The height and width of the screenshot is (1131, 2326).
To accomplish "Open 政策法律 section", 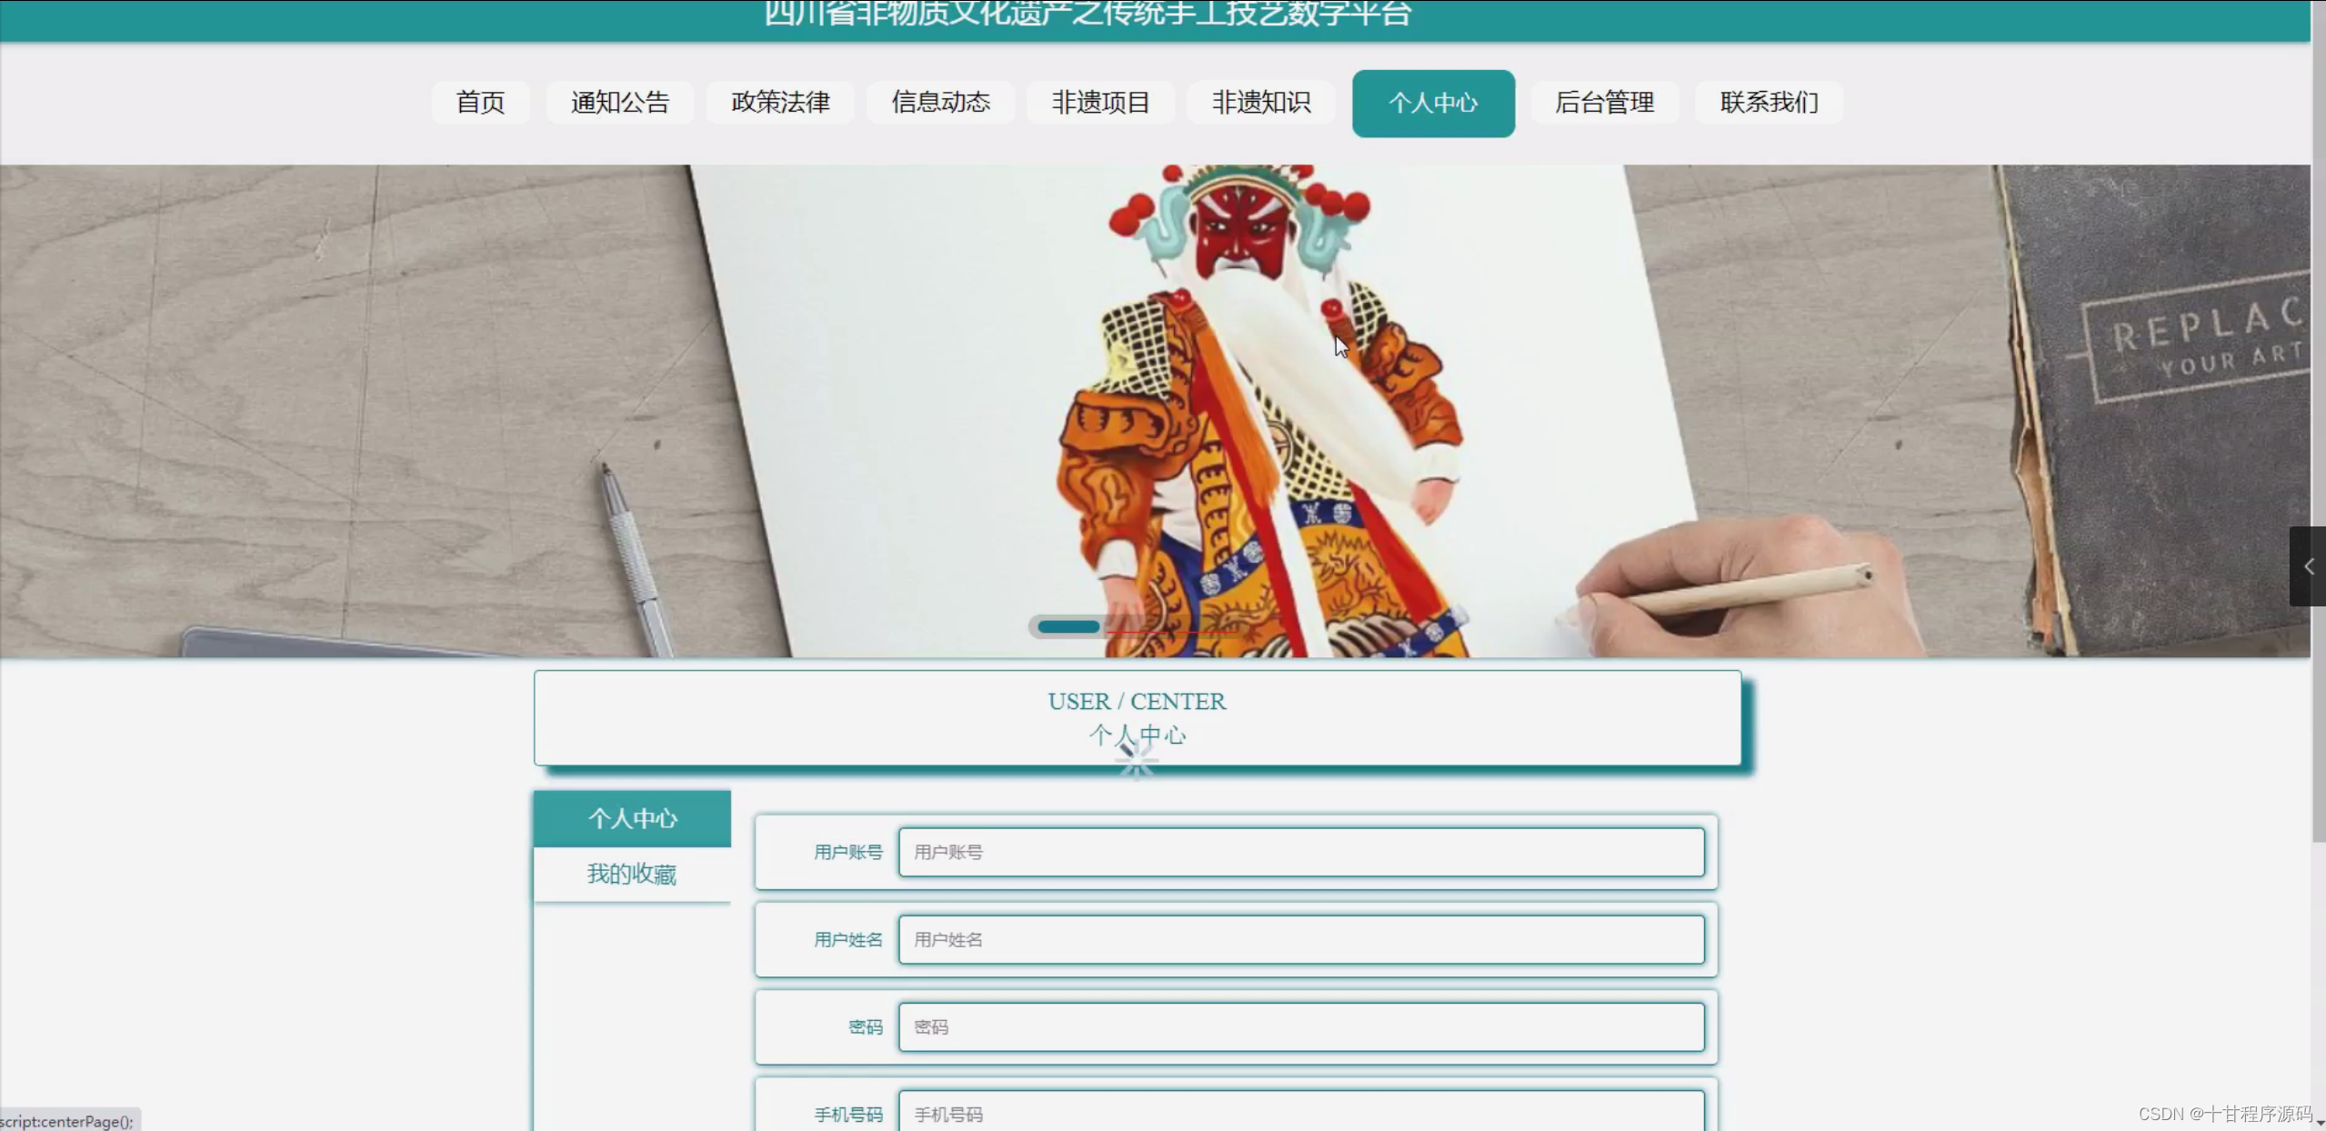I will point(780,103).
